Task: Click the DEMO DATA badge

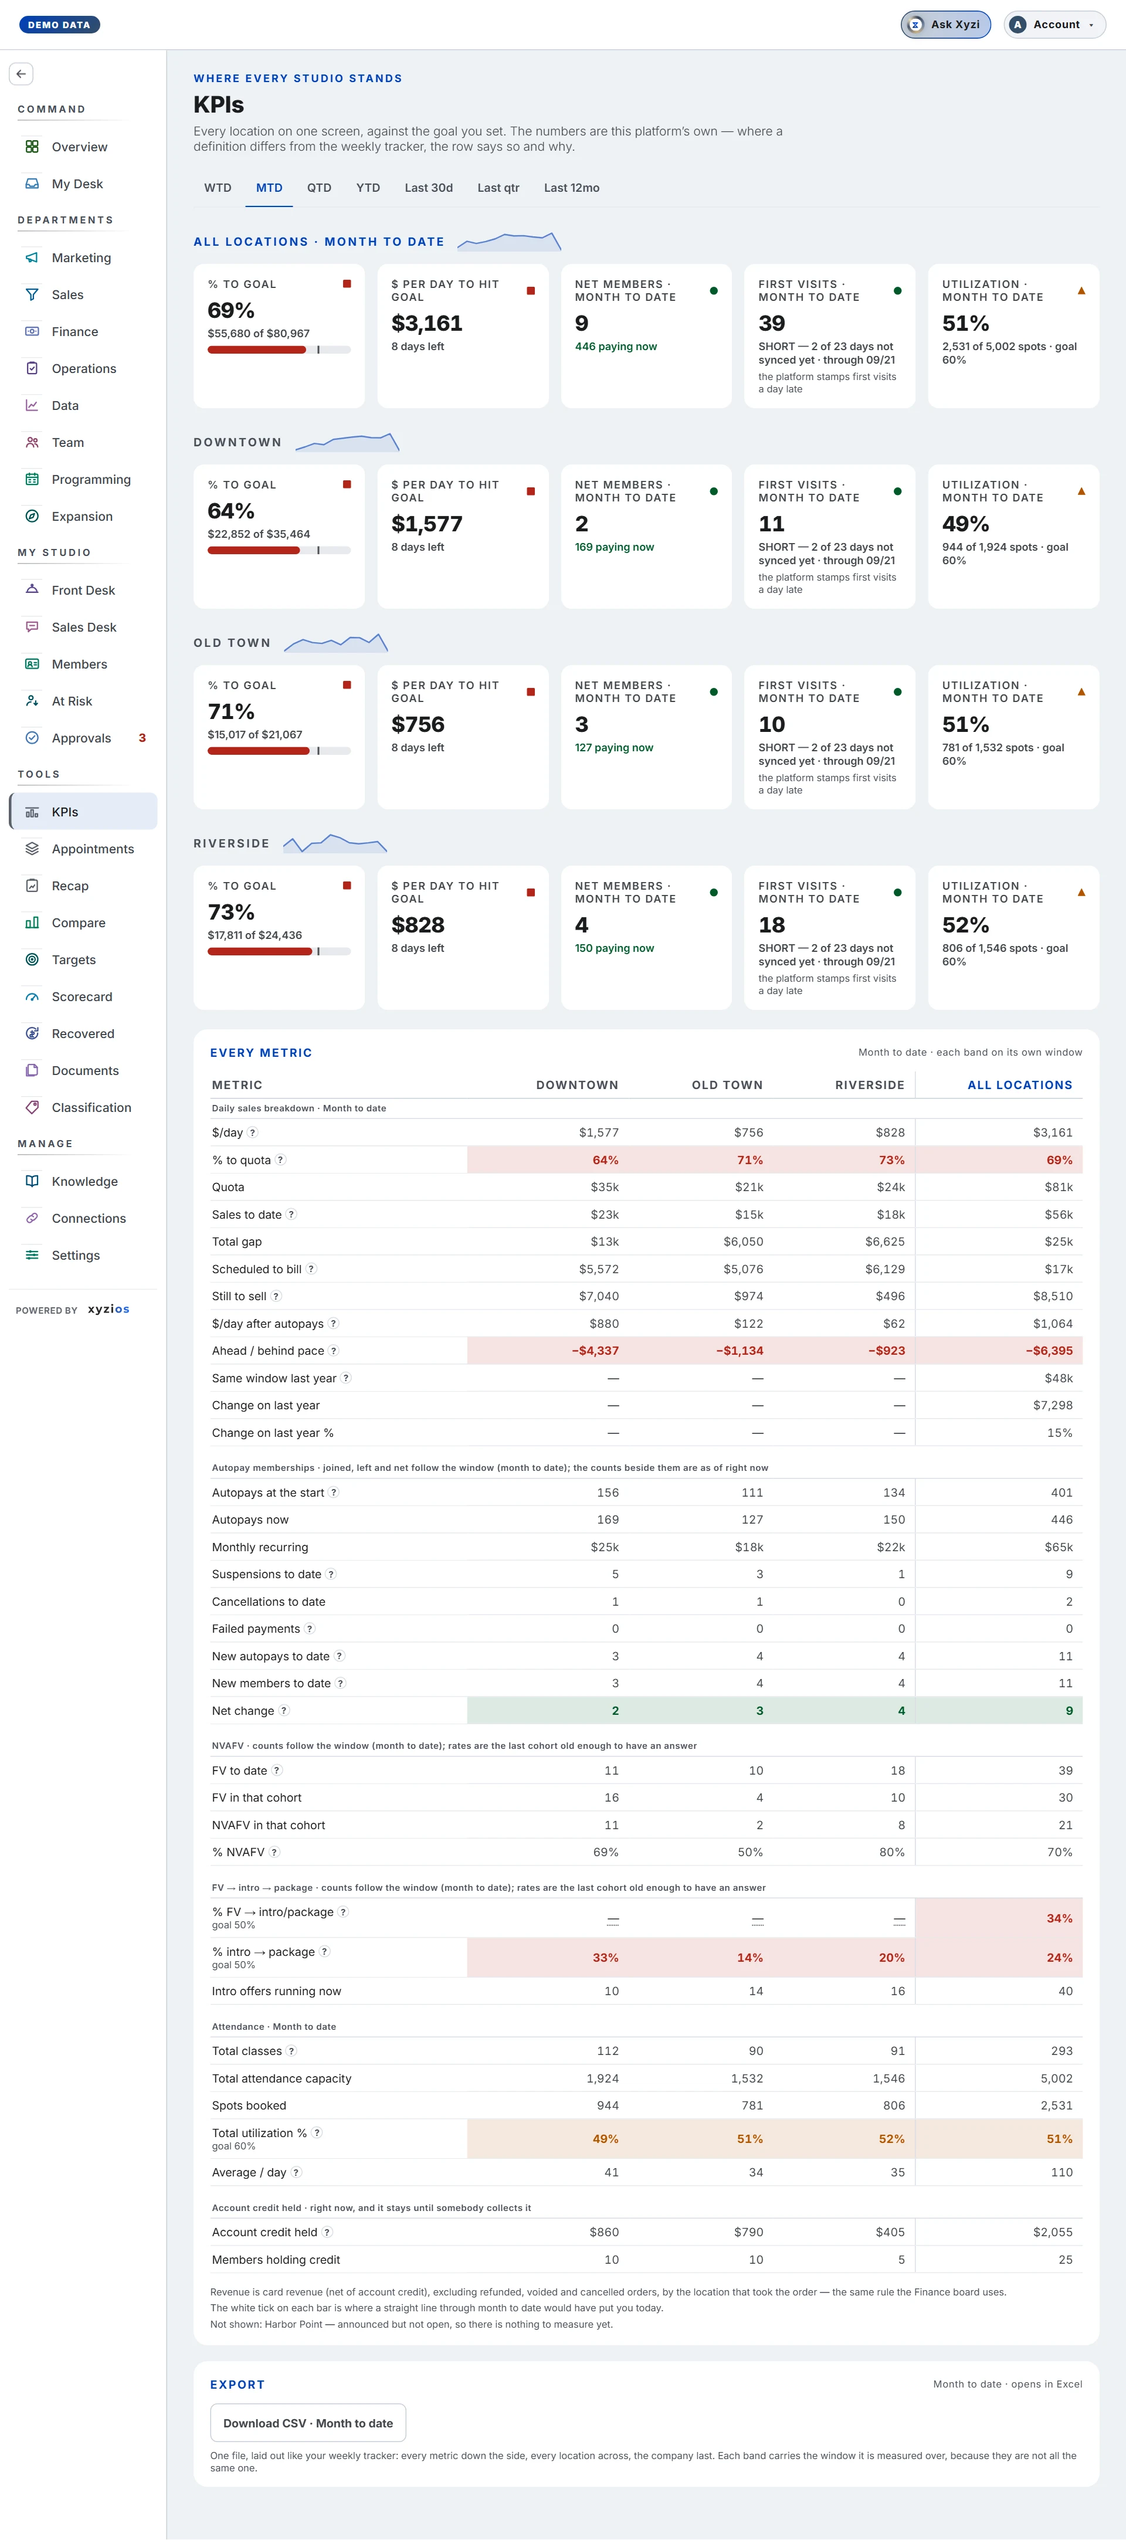Action: (x=59, y=25)
